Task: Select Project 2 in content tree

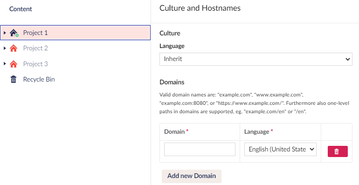Action: (35, 48)
